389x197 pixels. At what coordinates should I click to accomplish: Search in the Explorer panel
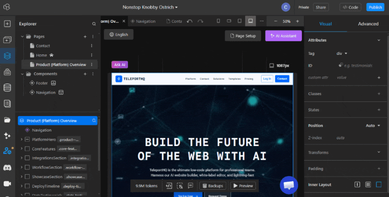(94, 24)
